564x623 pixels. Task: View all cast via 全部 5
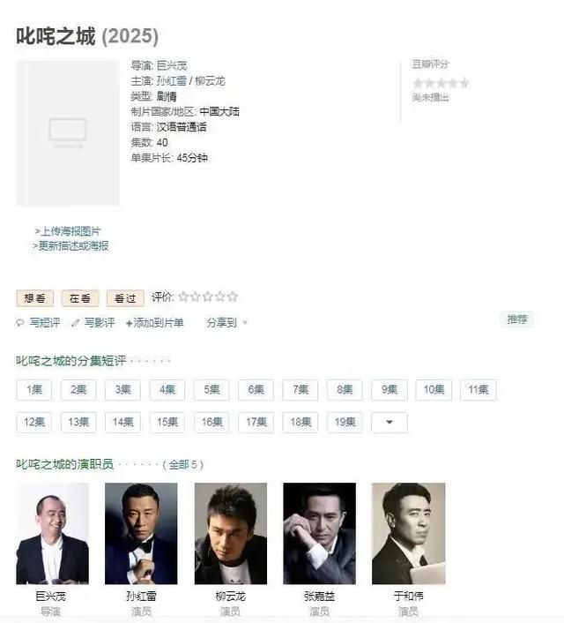183,464
